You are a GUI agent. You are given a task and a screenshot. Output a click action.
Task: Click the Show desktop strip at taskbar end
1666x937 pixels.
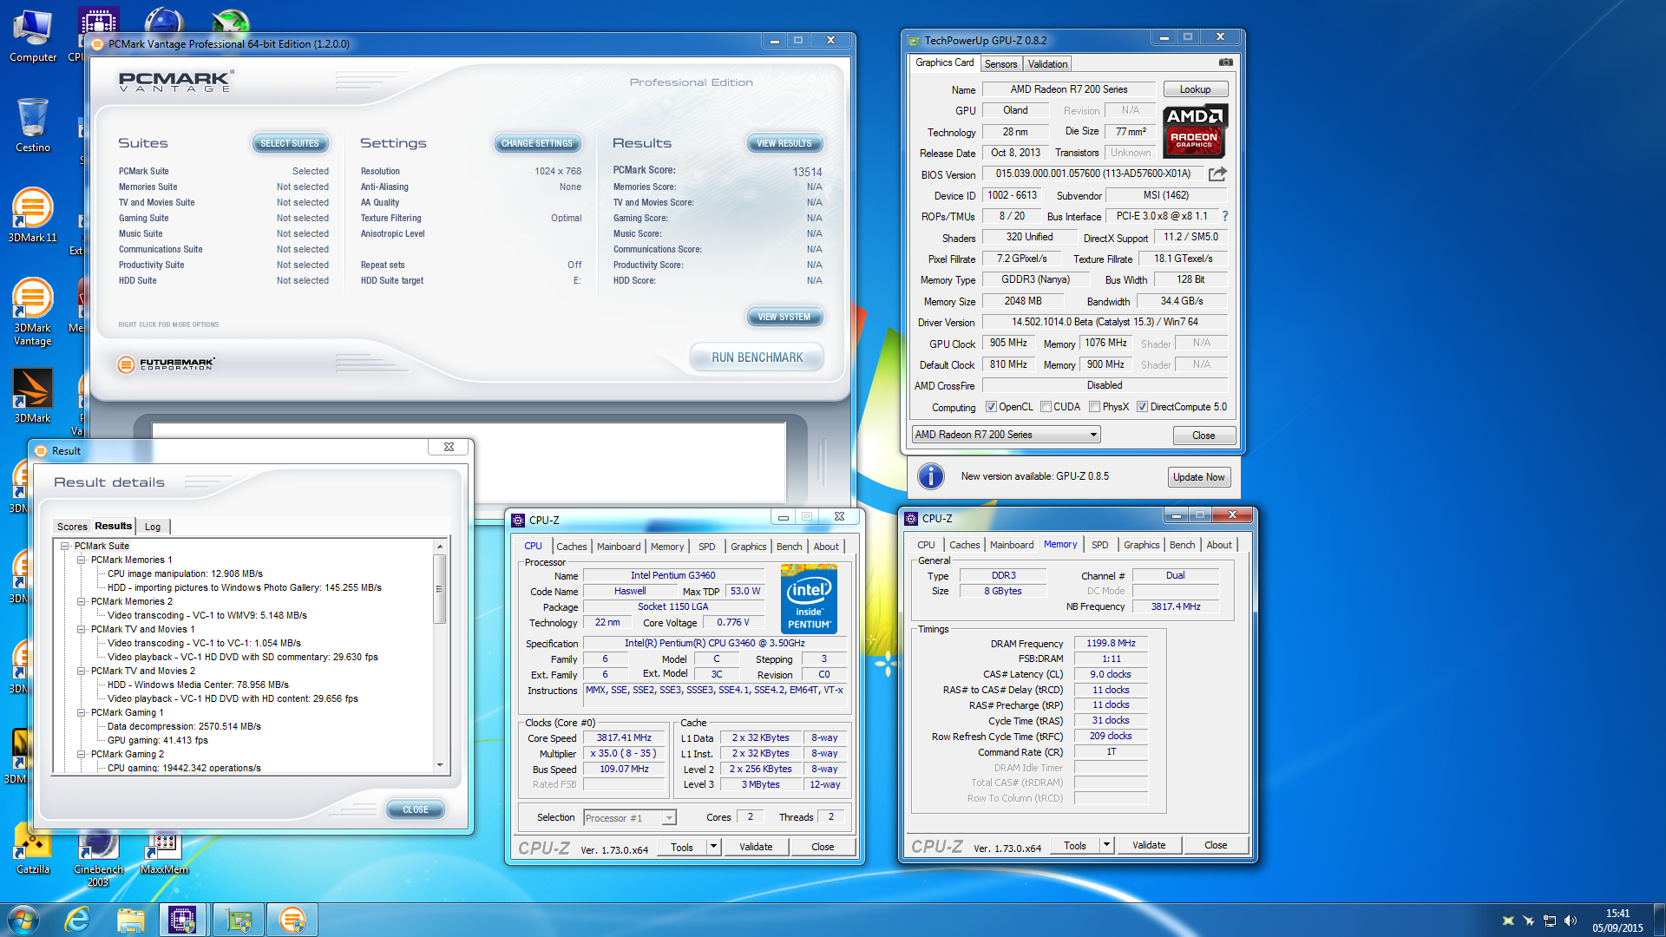[1659, 920]
